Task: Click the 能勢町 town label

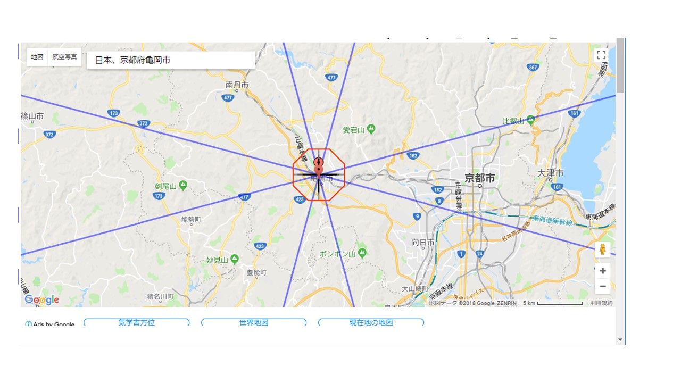Action: pos(191,219)
